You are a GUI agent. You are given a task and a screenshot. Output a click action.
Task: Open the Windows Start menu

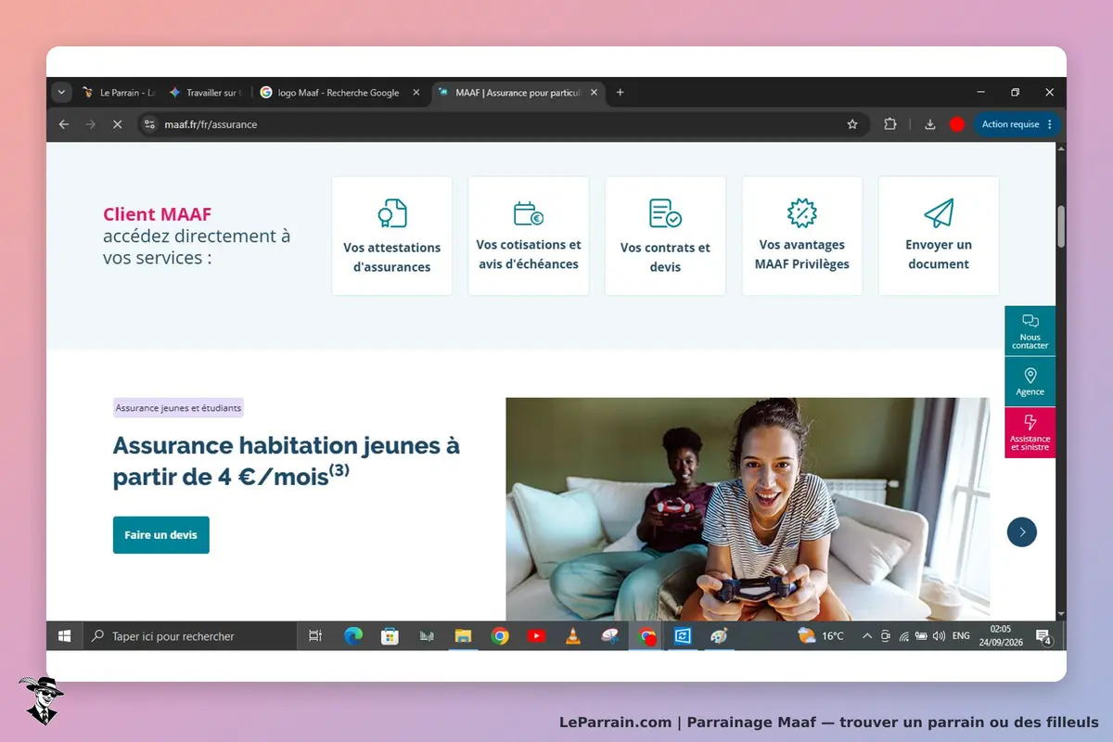65,636
